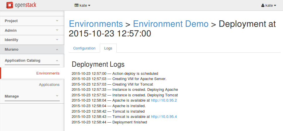
Task: Expand the Manage sidebar group
Action: 32,96
